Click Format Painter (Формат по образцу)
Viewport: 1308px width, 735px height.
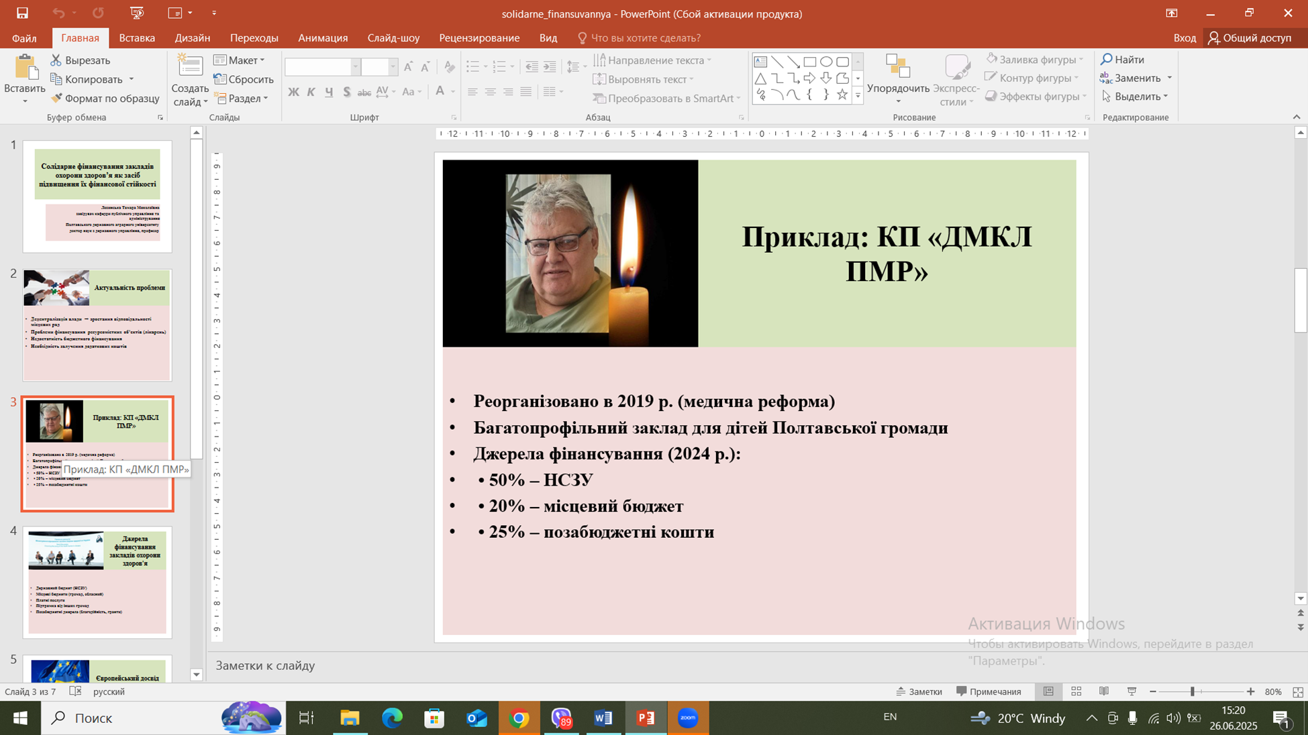pyautogui.click(x=105, y=98)
